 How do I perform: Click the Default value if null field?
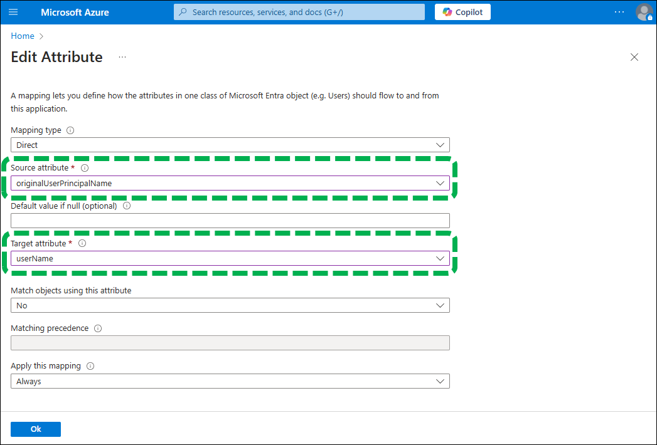tap(230, 221)
